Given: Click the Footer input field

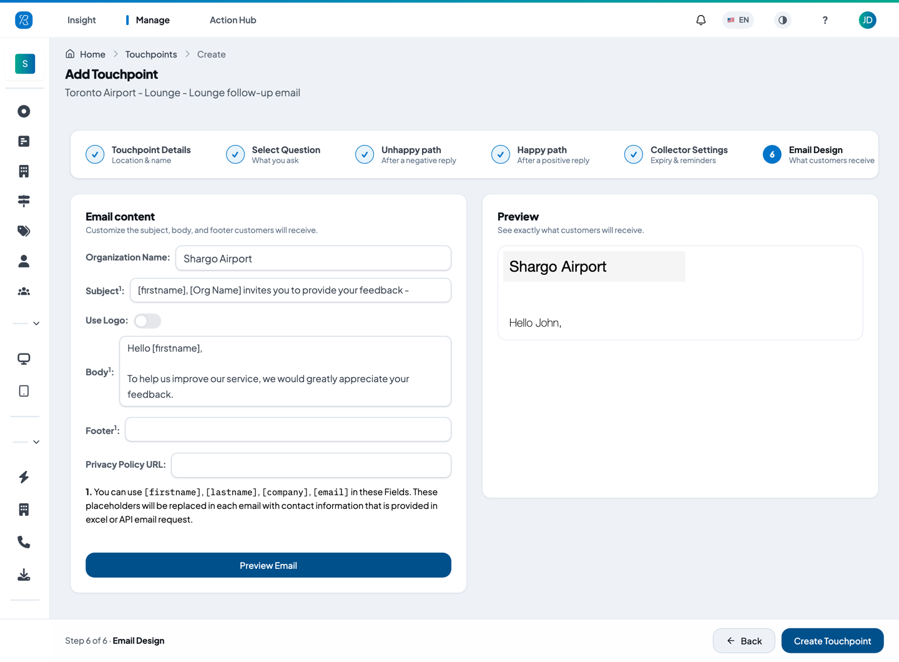Looking at the screenshot, I should [288, 430].
